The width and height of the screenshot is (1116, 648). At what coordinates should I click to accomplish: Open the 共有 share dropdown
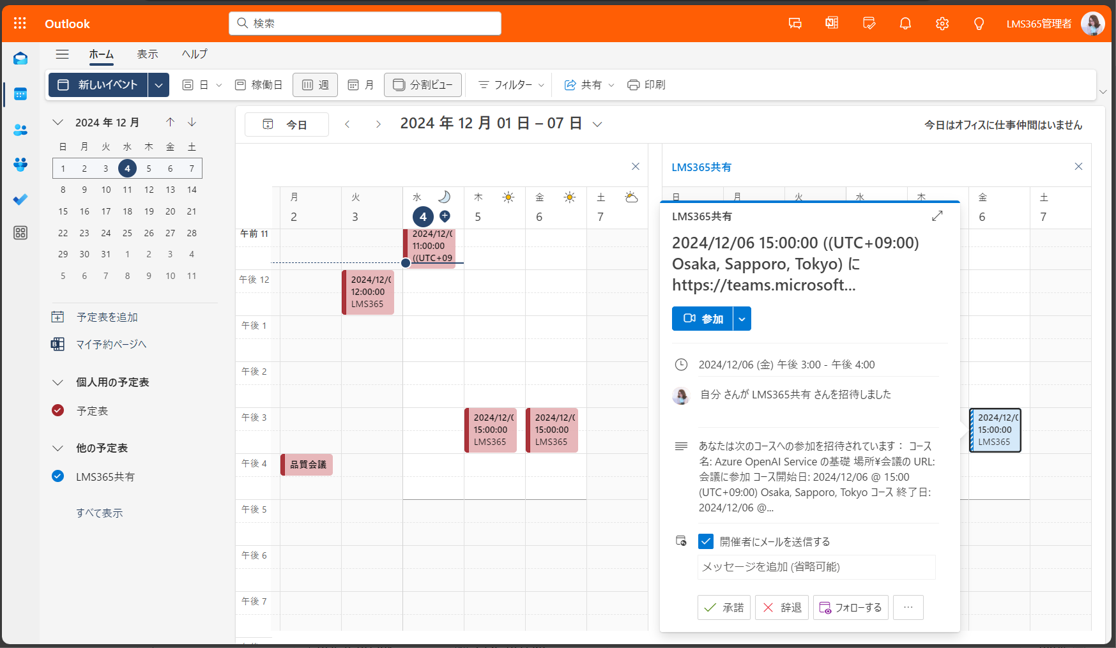[x=589, y=85]
